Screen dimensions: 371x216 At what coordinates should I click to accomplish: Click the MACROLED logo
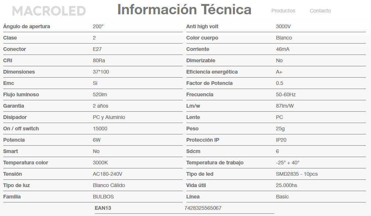[x=49, y=11]
